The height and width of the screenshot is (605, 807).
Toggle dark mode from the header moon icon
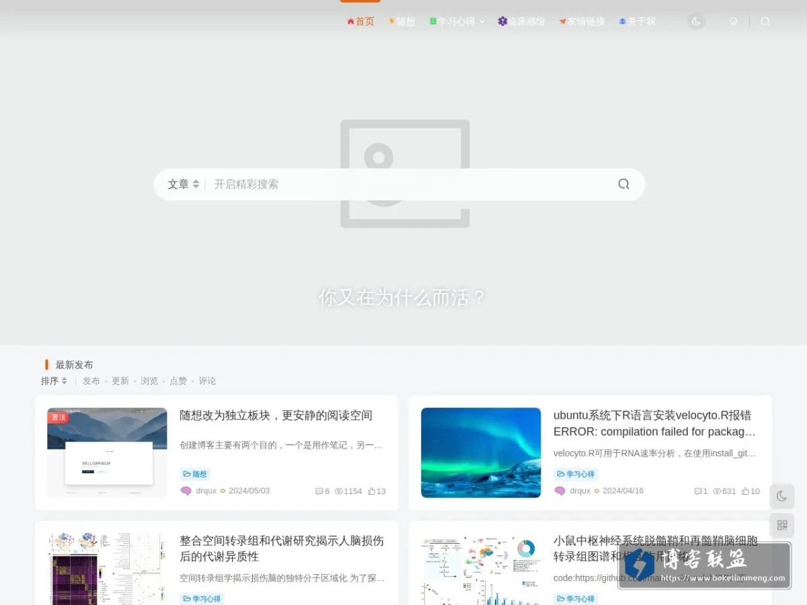[x=696, y=22]
